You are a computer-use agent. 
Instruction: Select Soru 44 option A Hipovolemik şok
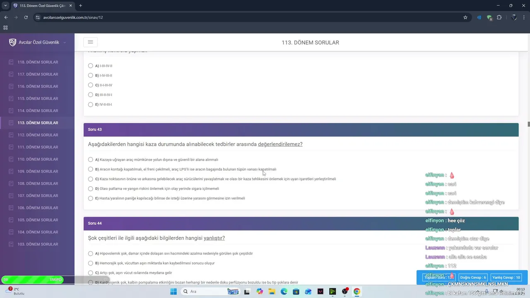[x=91, y=253]
